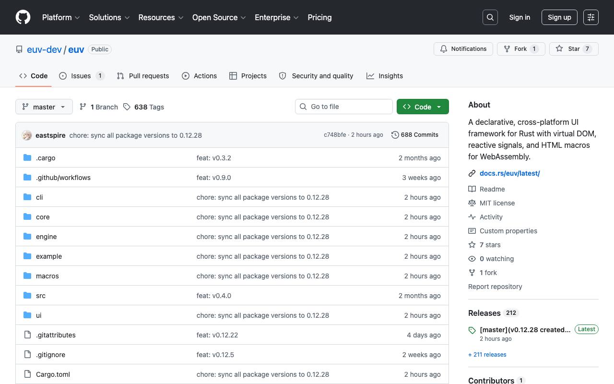View the 638 Tags link
The image size is (614, 384).
pyautogui.click(x=144, y=107)
